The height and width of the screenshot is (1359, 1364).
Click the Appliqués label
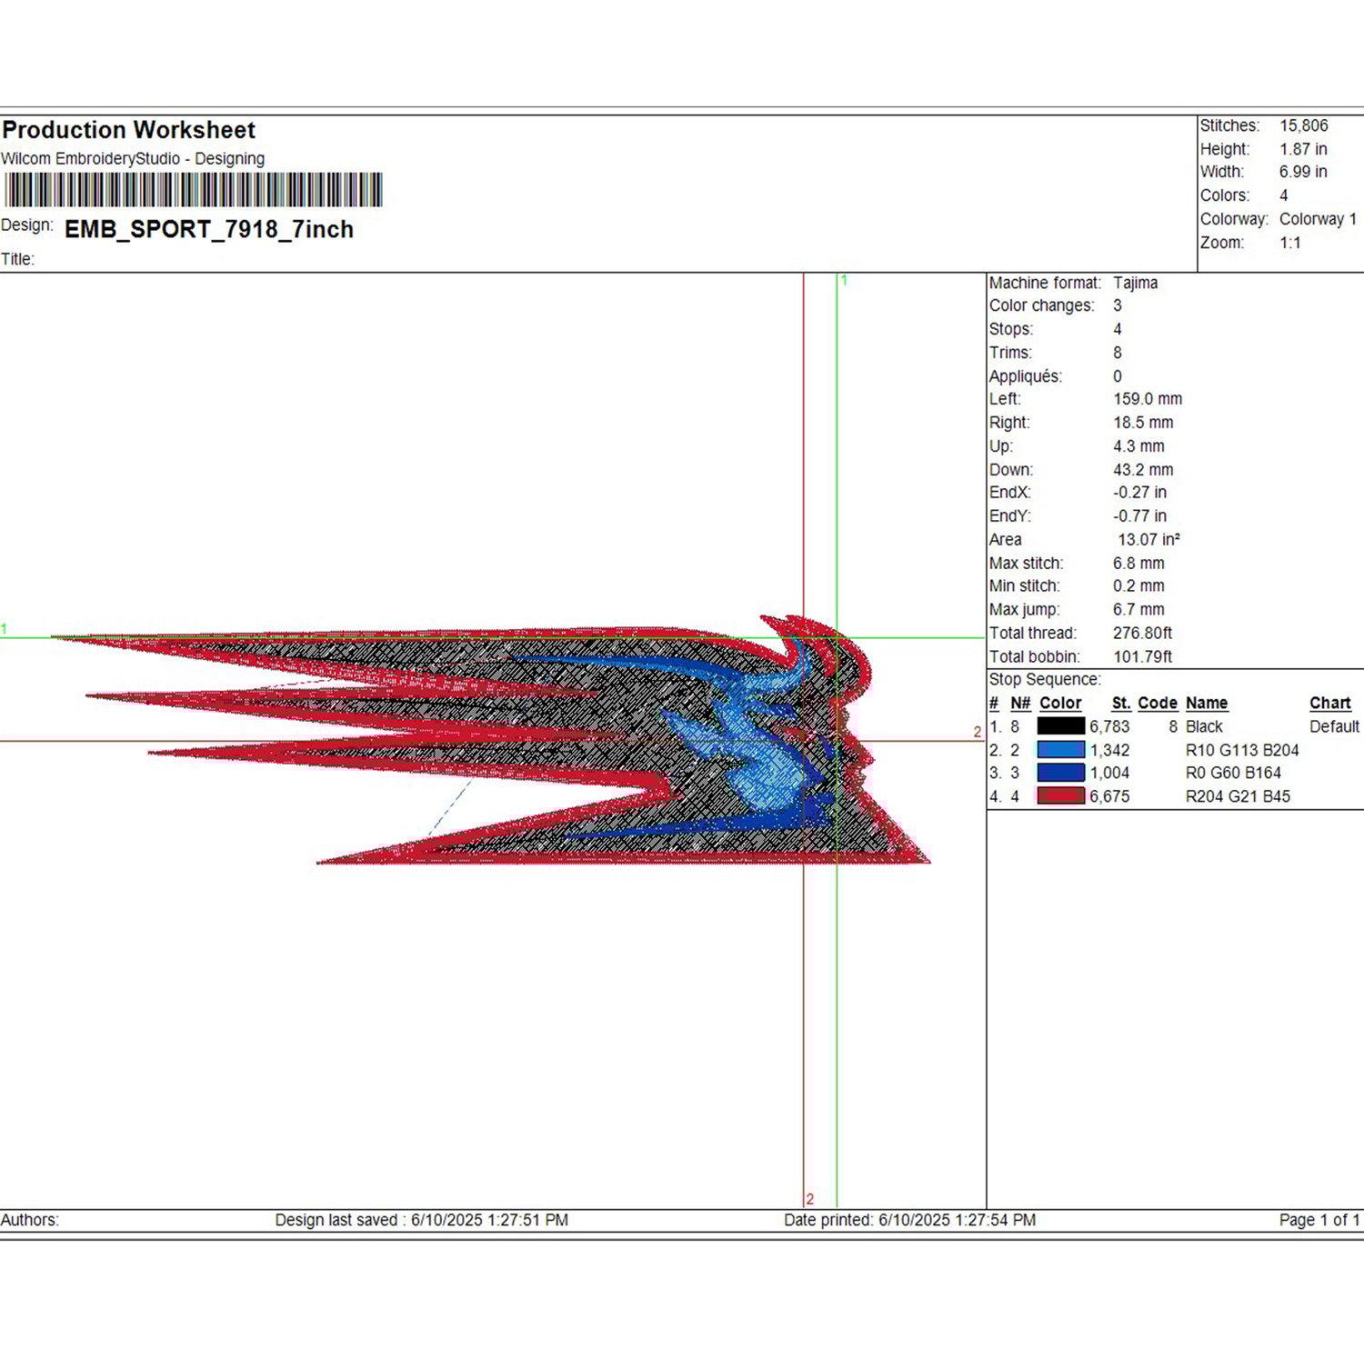[1026, 376]
